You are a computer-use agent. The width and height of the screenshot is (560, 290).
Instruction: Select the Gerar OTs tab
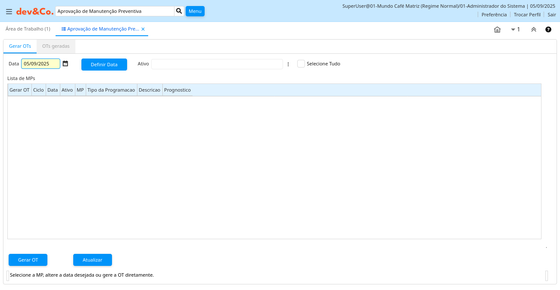pyautogui.click(x=20, y=46)
